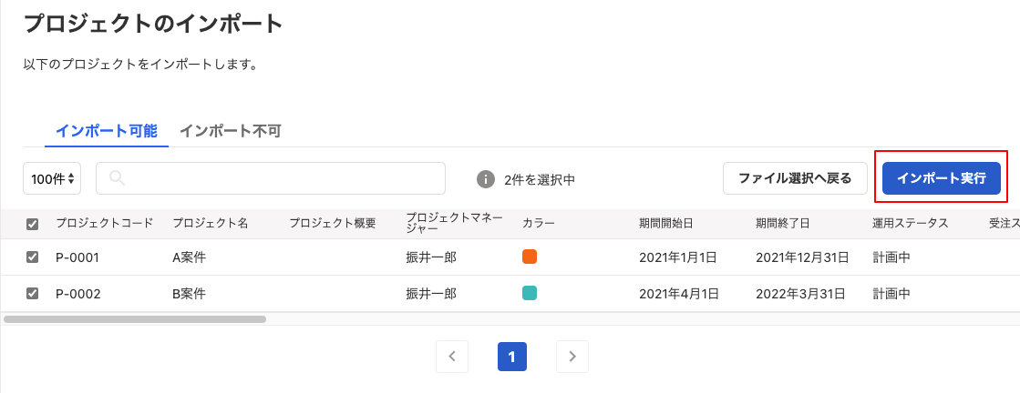
Task: Uncheck the P-0002 row checkbox
Action: click(32, 294)
